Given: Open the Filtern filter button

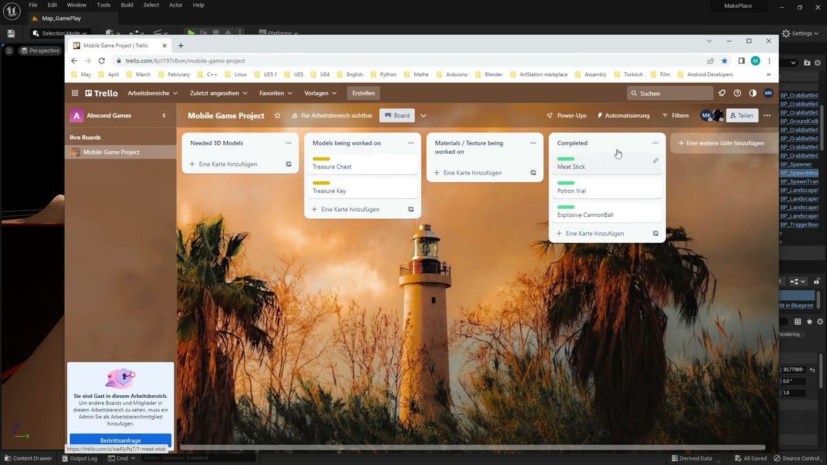Looking at the screenshot, I should tap(675, 116).
